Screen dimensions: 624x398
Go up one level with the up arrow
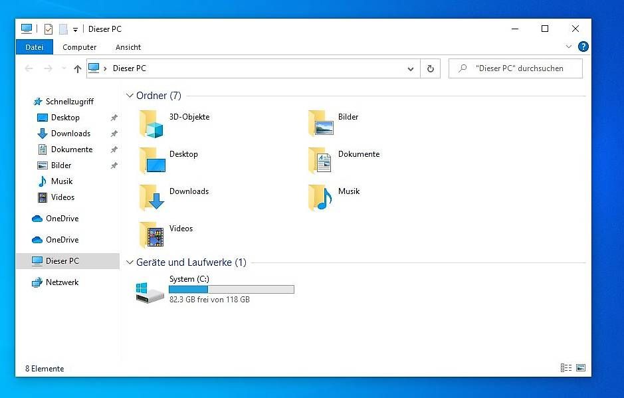[x=78, y=69]
